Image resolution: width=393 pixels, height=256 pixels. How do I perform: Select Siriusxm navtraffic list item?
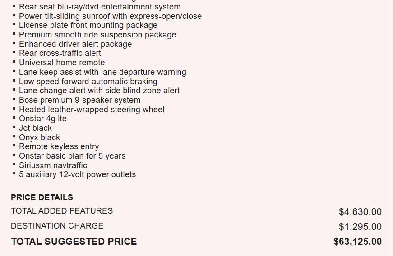53,165
